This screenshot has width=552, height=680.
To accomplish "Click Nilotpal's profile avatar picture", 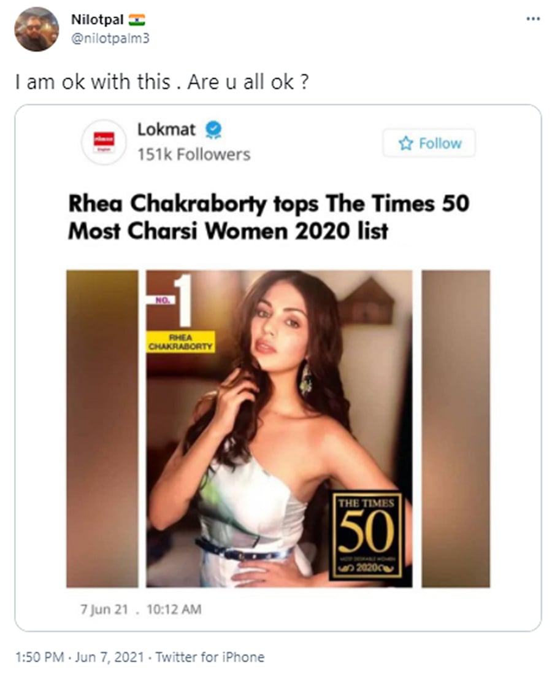I will click(x=36, y=29).
